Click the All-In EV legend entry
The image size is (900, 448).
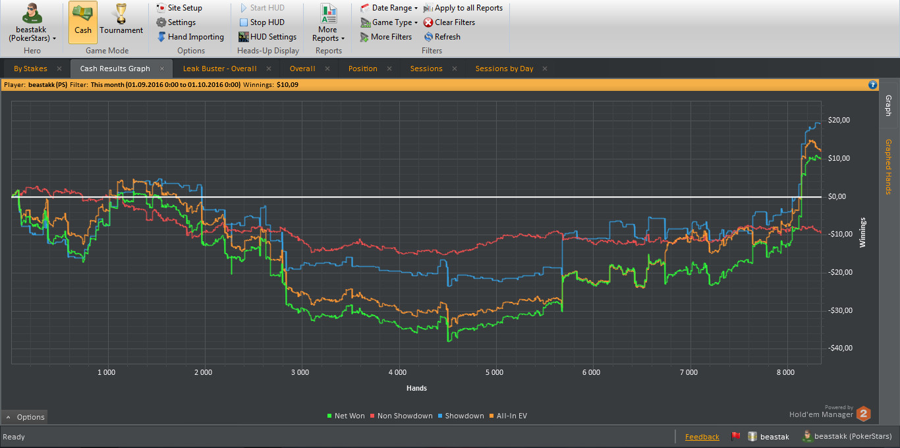click(508, 416)
